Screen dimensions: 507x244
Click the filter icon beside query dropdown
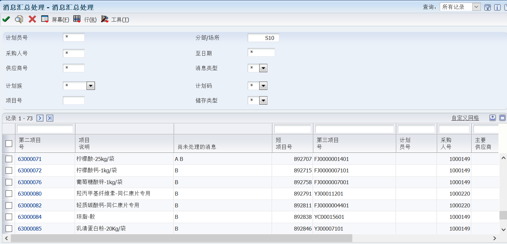pyautogui.click(x=487, y=7)
